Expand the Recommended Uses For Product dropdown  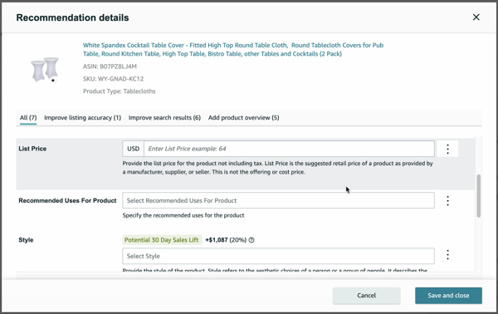click(279, 200)
